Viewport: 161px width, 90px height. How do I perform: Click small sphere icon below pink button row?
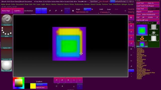pyautogui.click(x=62, y=86)
